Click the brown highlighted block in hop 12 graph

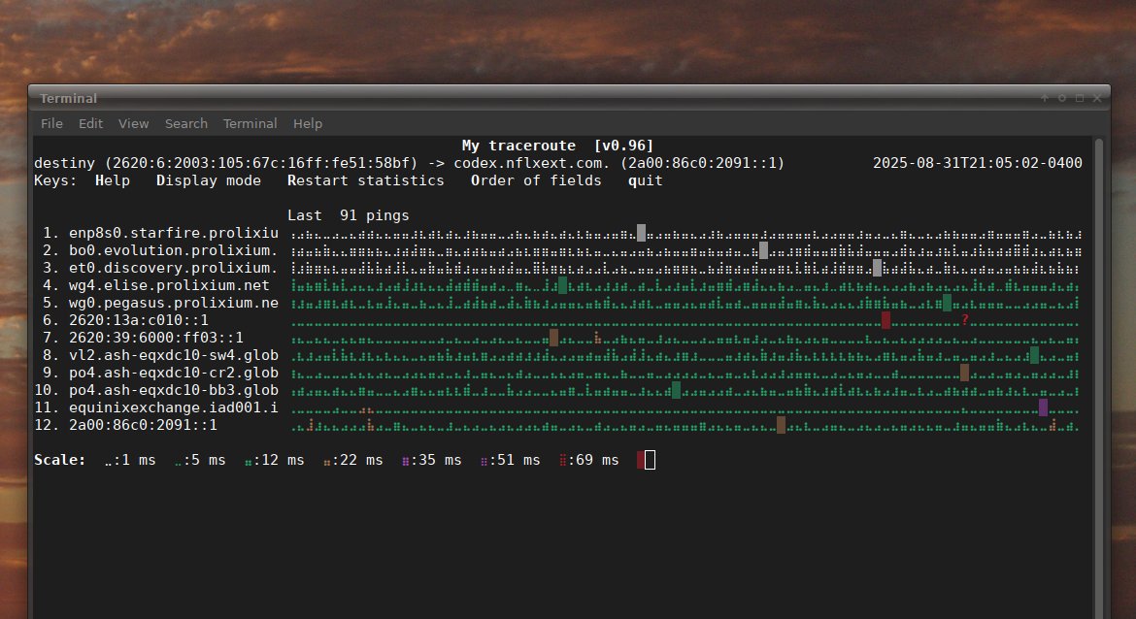(x=781, y=425)
